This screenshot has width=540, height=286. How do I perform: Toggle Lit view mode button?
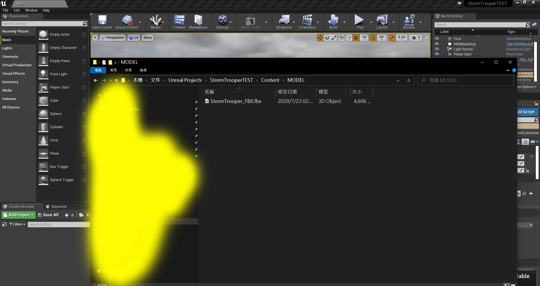[x=134, y=38]
